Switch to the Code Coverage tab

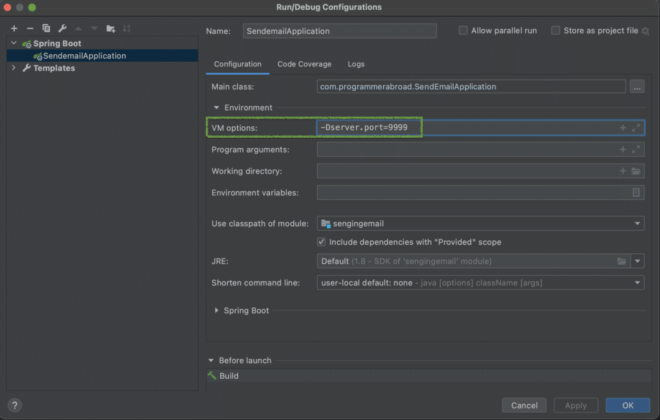304,64
